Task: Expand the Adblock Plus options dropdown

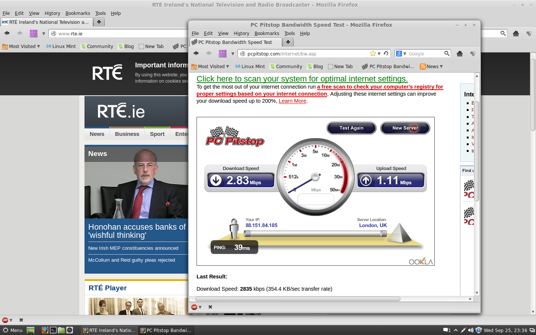Action: click(x=200, y=307)
